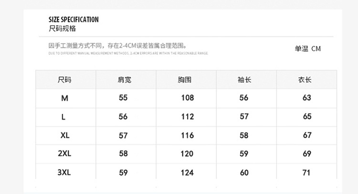Click the M size row label
358x194 pixels.
[65, 98]
